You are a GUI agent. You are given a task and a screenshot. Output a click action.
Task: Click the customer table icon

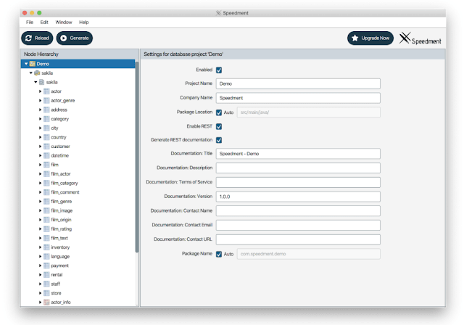[46, 147]
